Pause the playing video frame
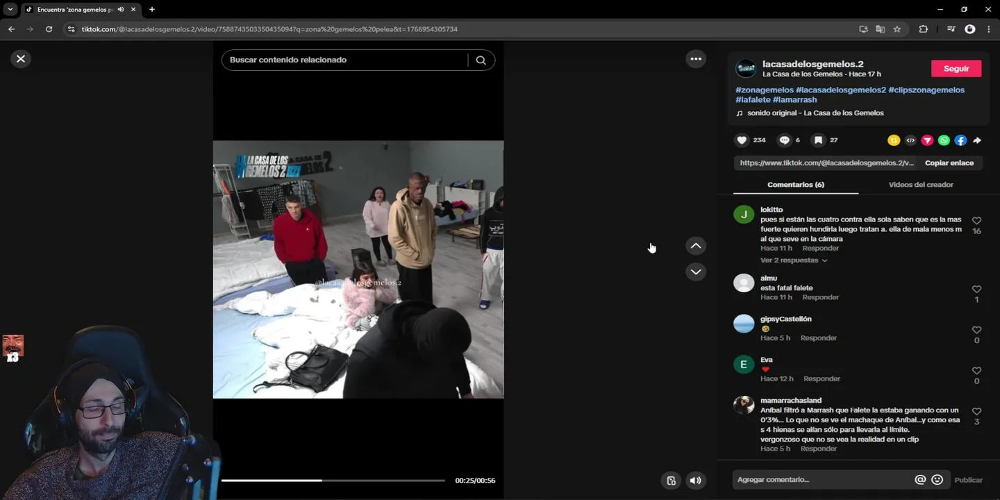Screen dimensions: 1000x500 pyautogui.click(x=358, y=269)
